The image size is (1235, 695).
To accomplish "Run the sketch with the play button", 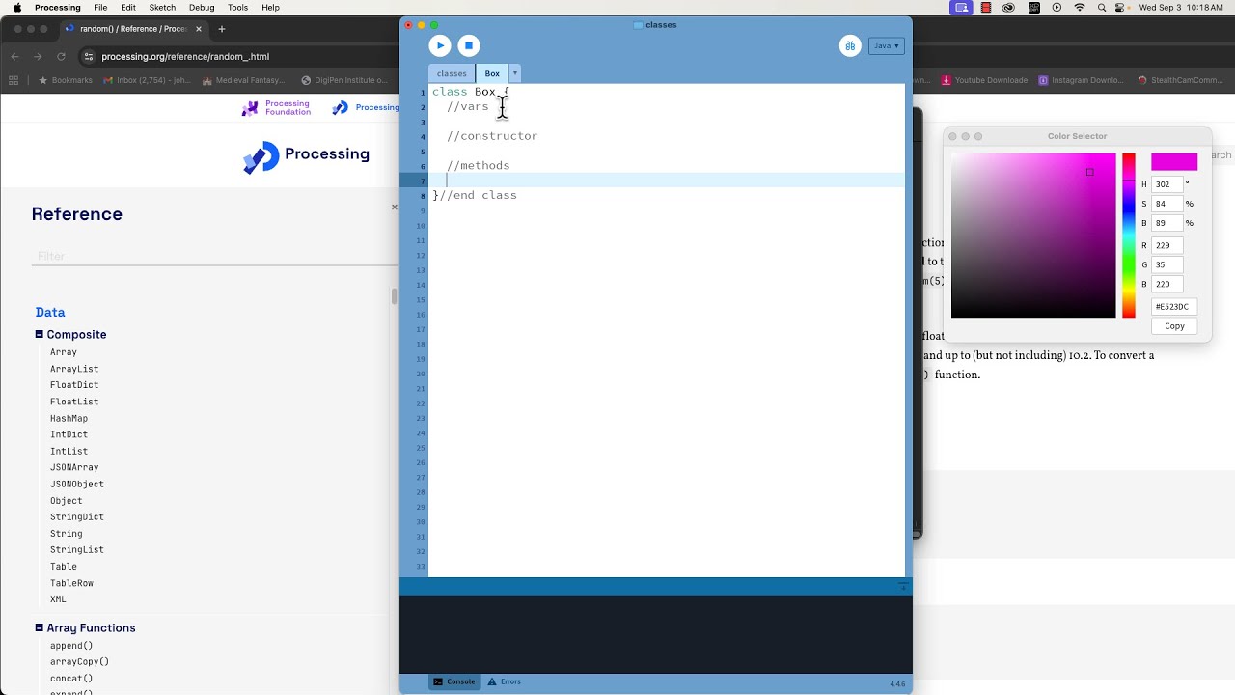I will pos(440,45).
